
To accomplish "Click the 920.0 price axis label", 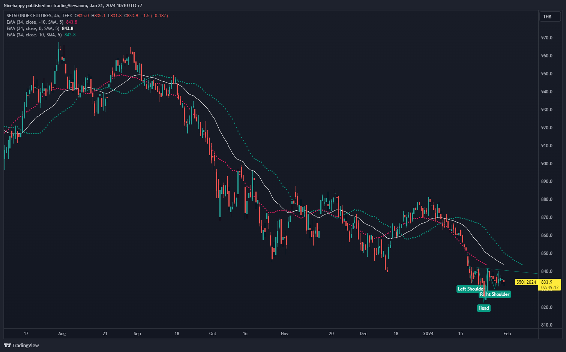I will (x=546, y=128).
